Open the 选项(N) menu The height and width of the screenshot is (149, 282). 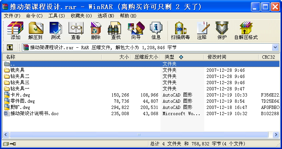point(106,16)
